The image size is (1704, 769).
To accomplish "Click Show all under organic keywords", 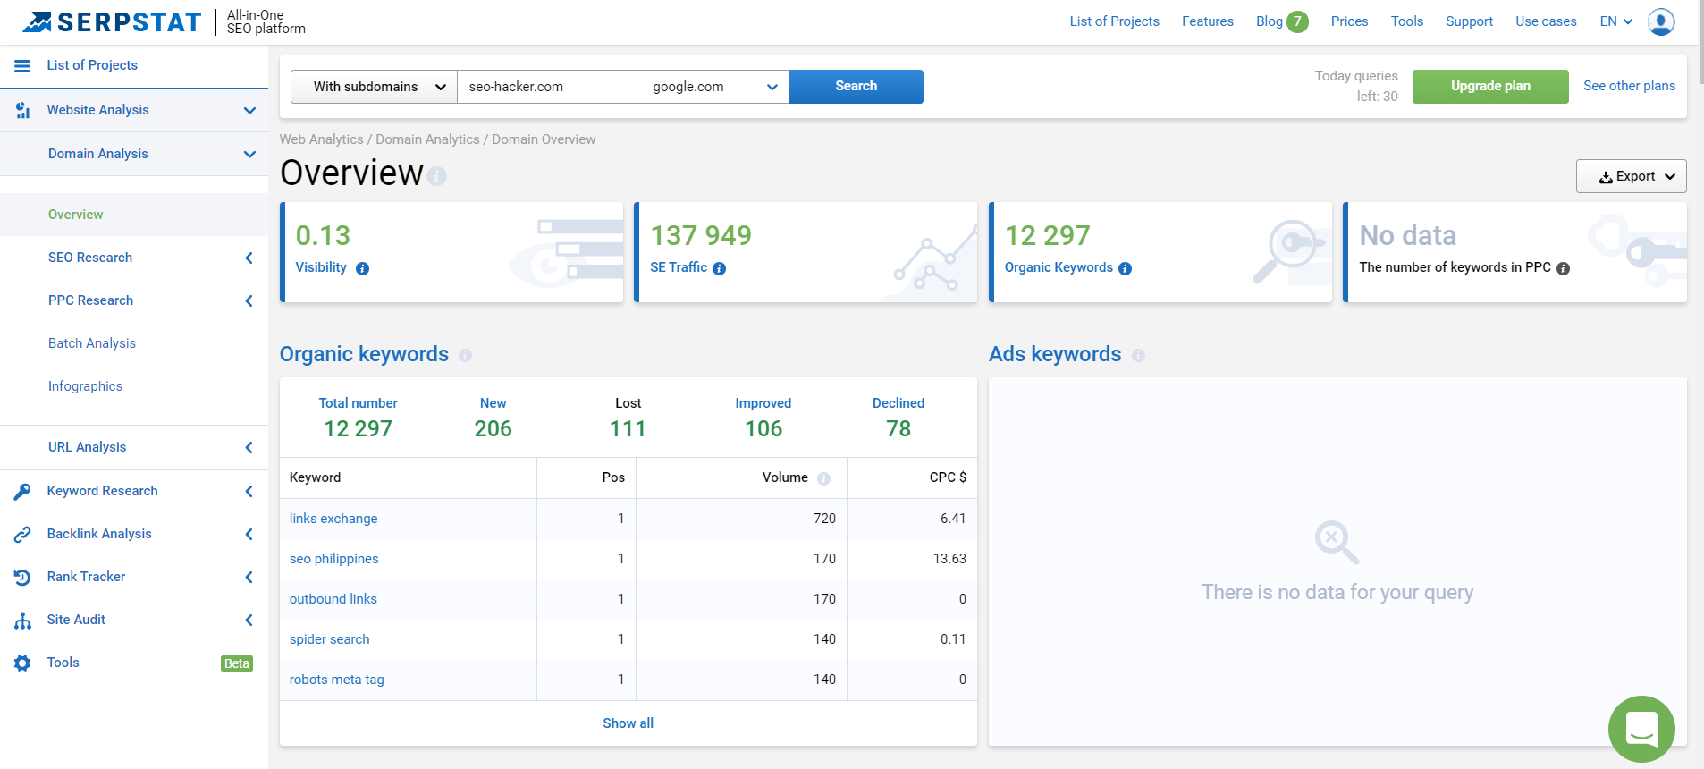I will tap(628, 723).
